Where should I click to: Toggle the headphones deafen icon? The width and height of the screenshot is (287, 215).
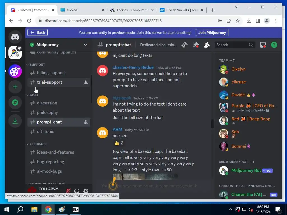click(77, 191)
